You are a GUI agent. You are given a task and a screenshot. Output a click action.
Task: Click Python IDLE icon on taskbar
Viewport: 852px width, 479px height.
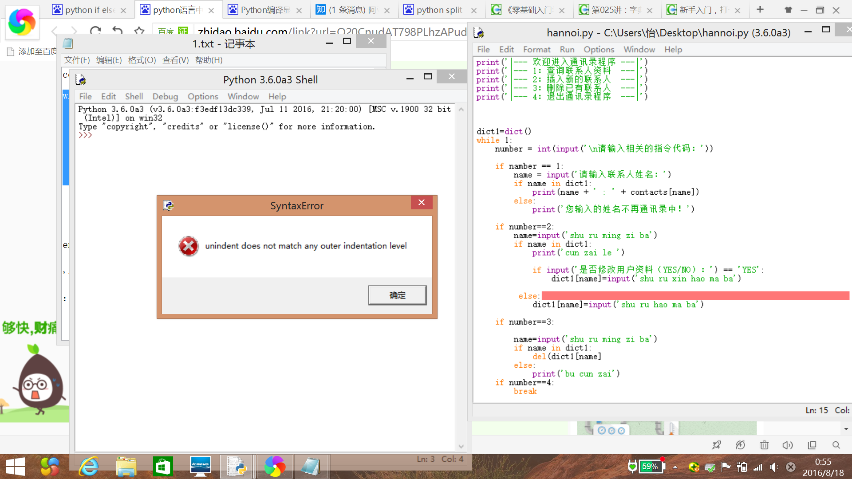tap(237, 467)
